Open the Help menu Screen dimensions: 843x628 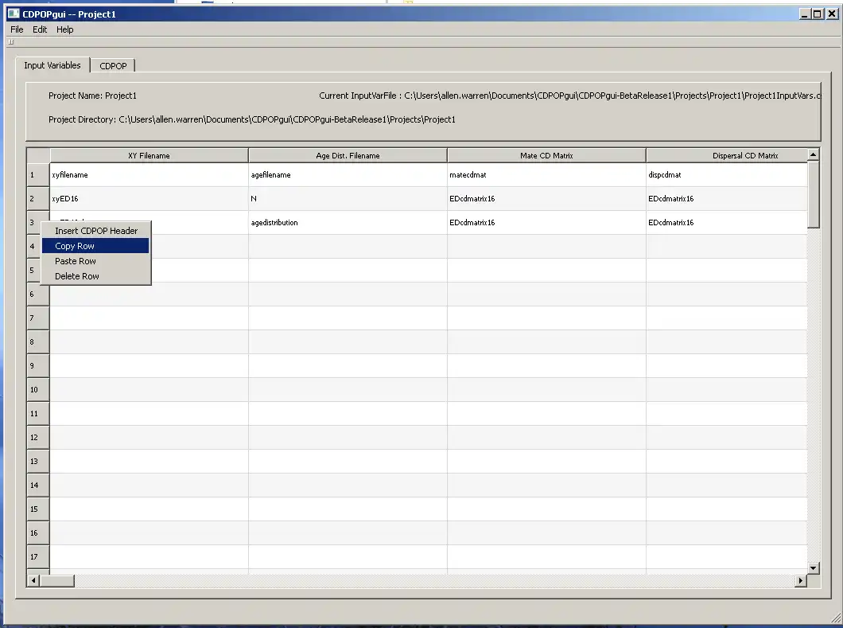pos(65,29)
